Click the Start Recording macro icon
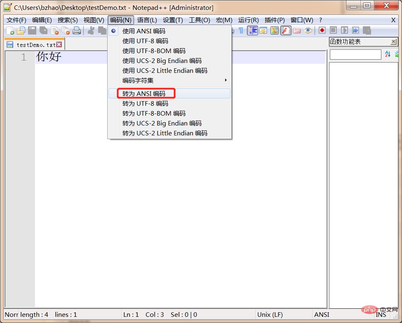 (x=322, y=30)
